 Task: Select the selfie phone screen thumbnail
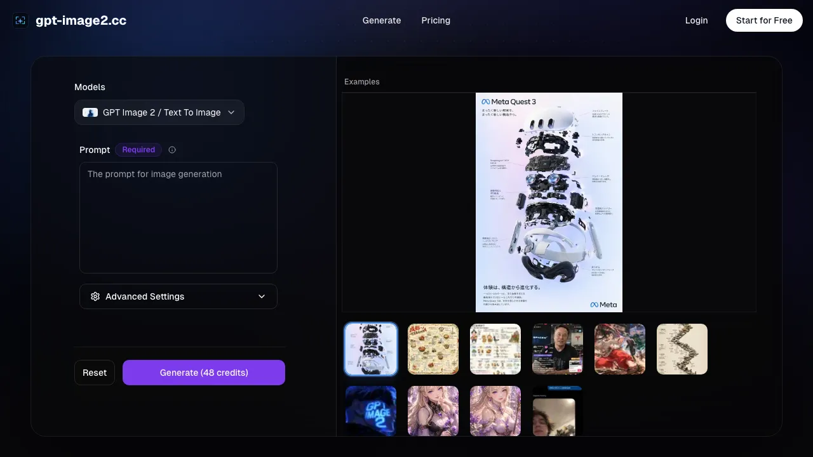pyautogui.click(x=558, y=411)
